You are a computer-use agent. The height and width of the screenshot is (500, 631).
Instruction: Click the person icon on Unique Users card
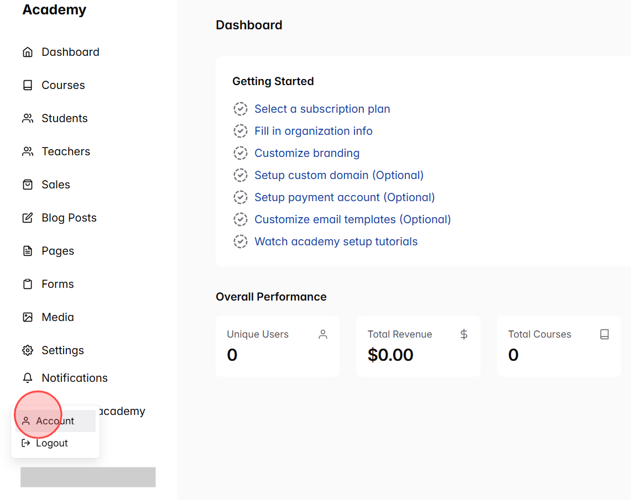(323, 334)
